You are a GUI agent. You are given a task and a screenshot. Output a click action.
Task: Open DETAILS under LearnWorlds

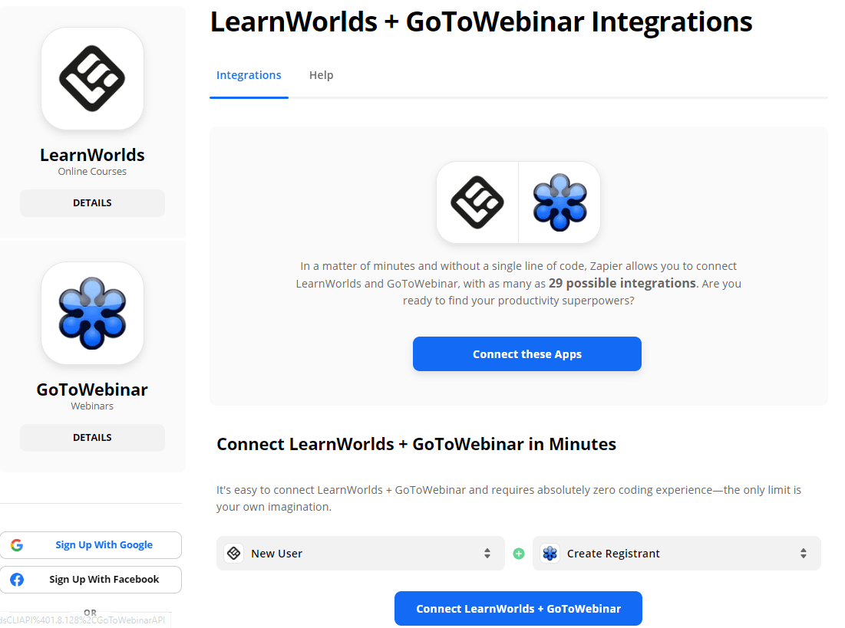point(92,202)
